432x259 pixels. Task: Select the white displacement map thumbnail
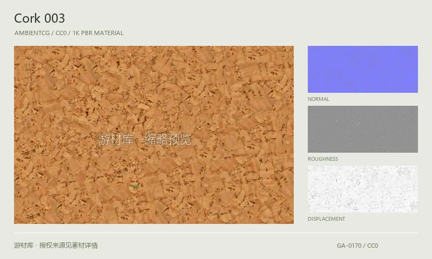click(x=362, y=189)
